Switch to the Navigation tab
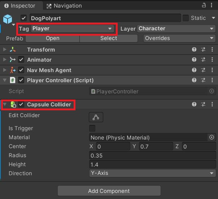This screenshot has width=218, height=199. point(64,6)
